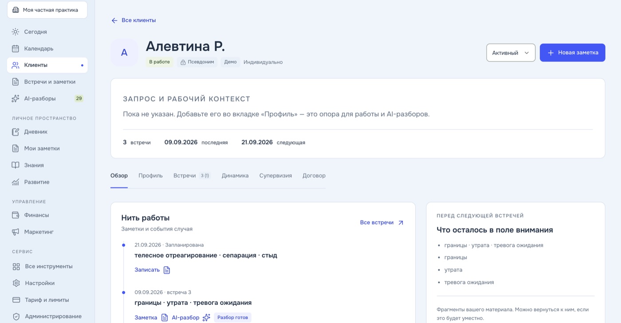Go to the Супервизия tab
The height and width of the screenshot is (323, 621).
[275, 176]
